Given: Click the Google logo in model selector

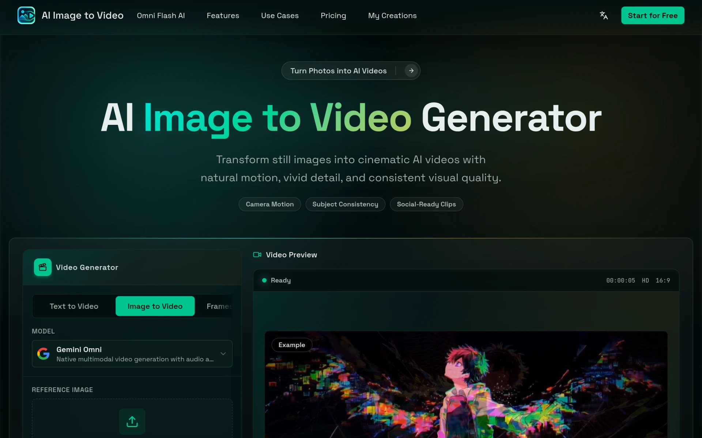Looking at the screenshot, I should [44, 354].
